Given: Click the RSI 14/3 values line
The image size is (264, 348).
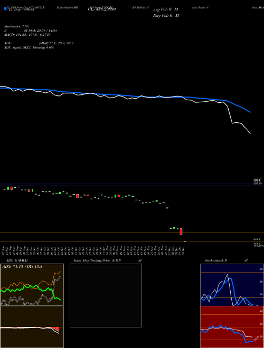Looking at the screenshot, I should [31, 31].
